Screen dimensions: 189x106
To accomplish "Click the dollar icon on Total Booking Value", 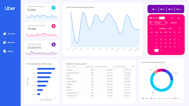I will pyautogui.click(x=54, y=44).
